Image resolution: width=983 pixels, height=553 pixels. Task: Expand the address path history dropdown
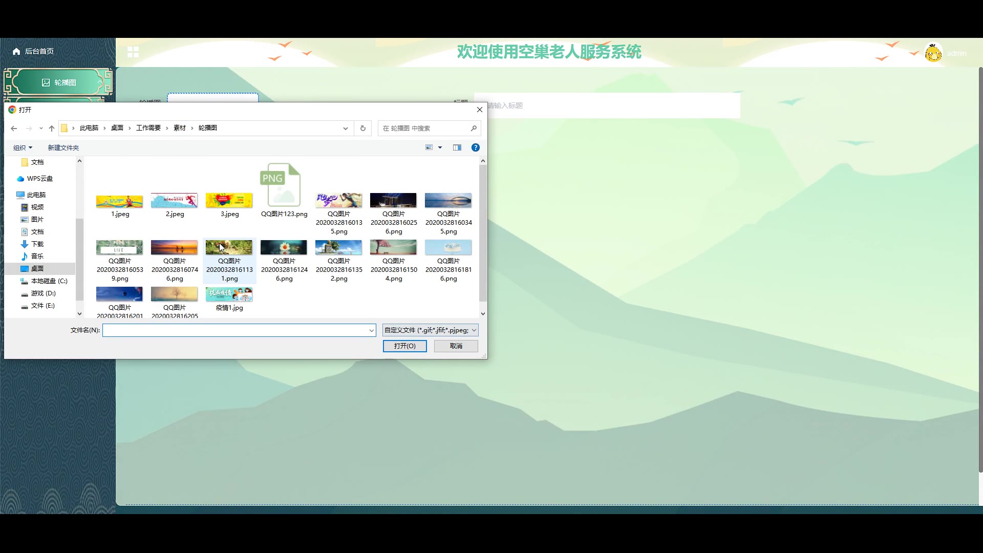(x=345, y=129)
